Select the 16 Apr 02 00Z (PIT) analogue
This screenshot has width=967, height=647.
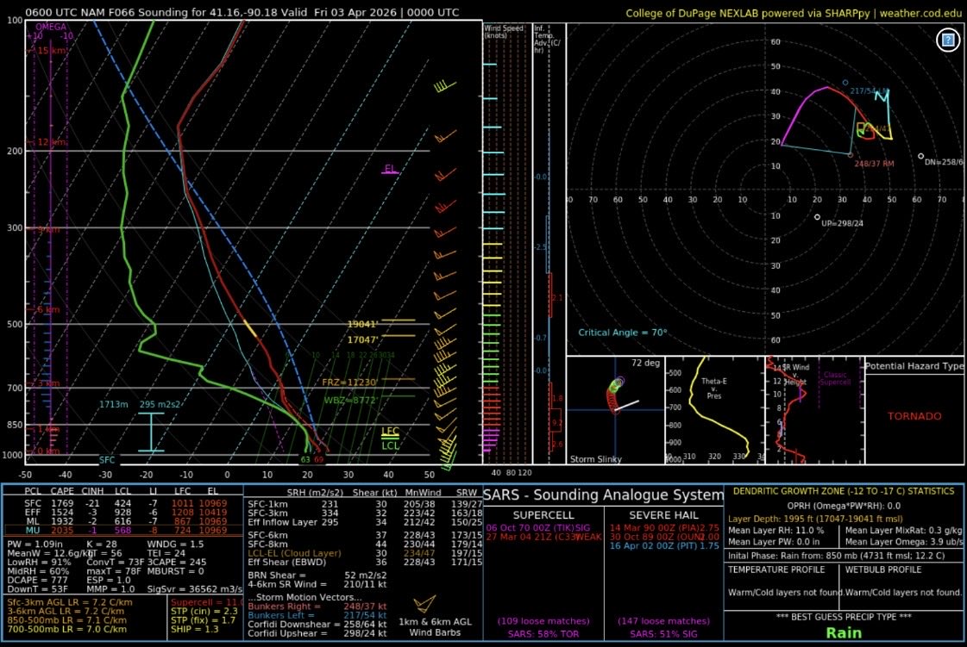[665, 546]
